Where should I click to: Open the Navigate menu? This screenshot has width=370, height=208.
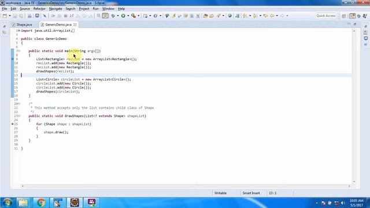tap(55, 9)
